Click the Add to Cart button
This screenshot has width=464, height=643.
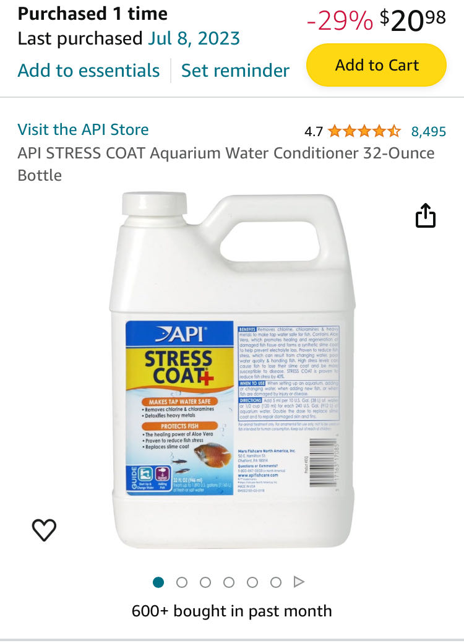376,65
